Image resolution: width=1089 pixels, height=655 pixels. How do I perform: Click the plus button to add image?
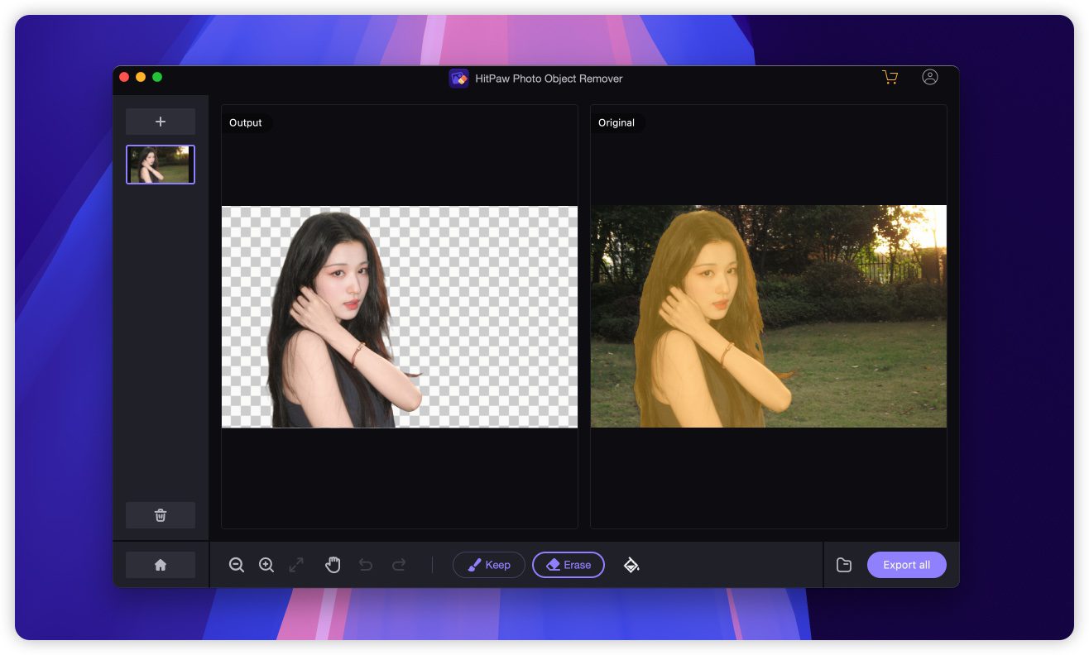pos(161,122)
